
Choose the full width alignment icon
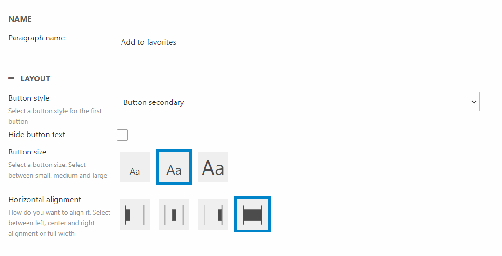[x=252, y=215]
